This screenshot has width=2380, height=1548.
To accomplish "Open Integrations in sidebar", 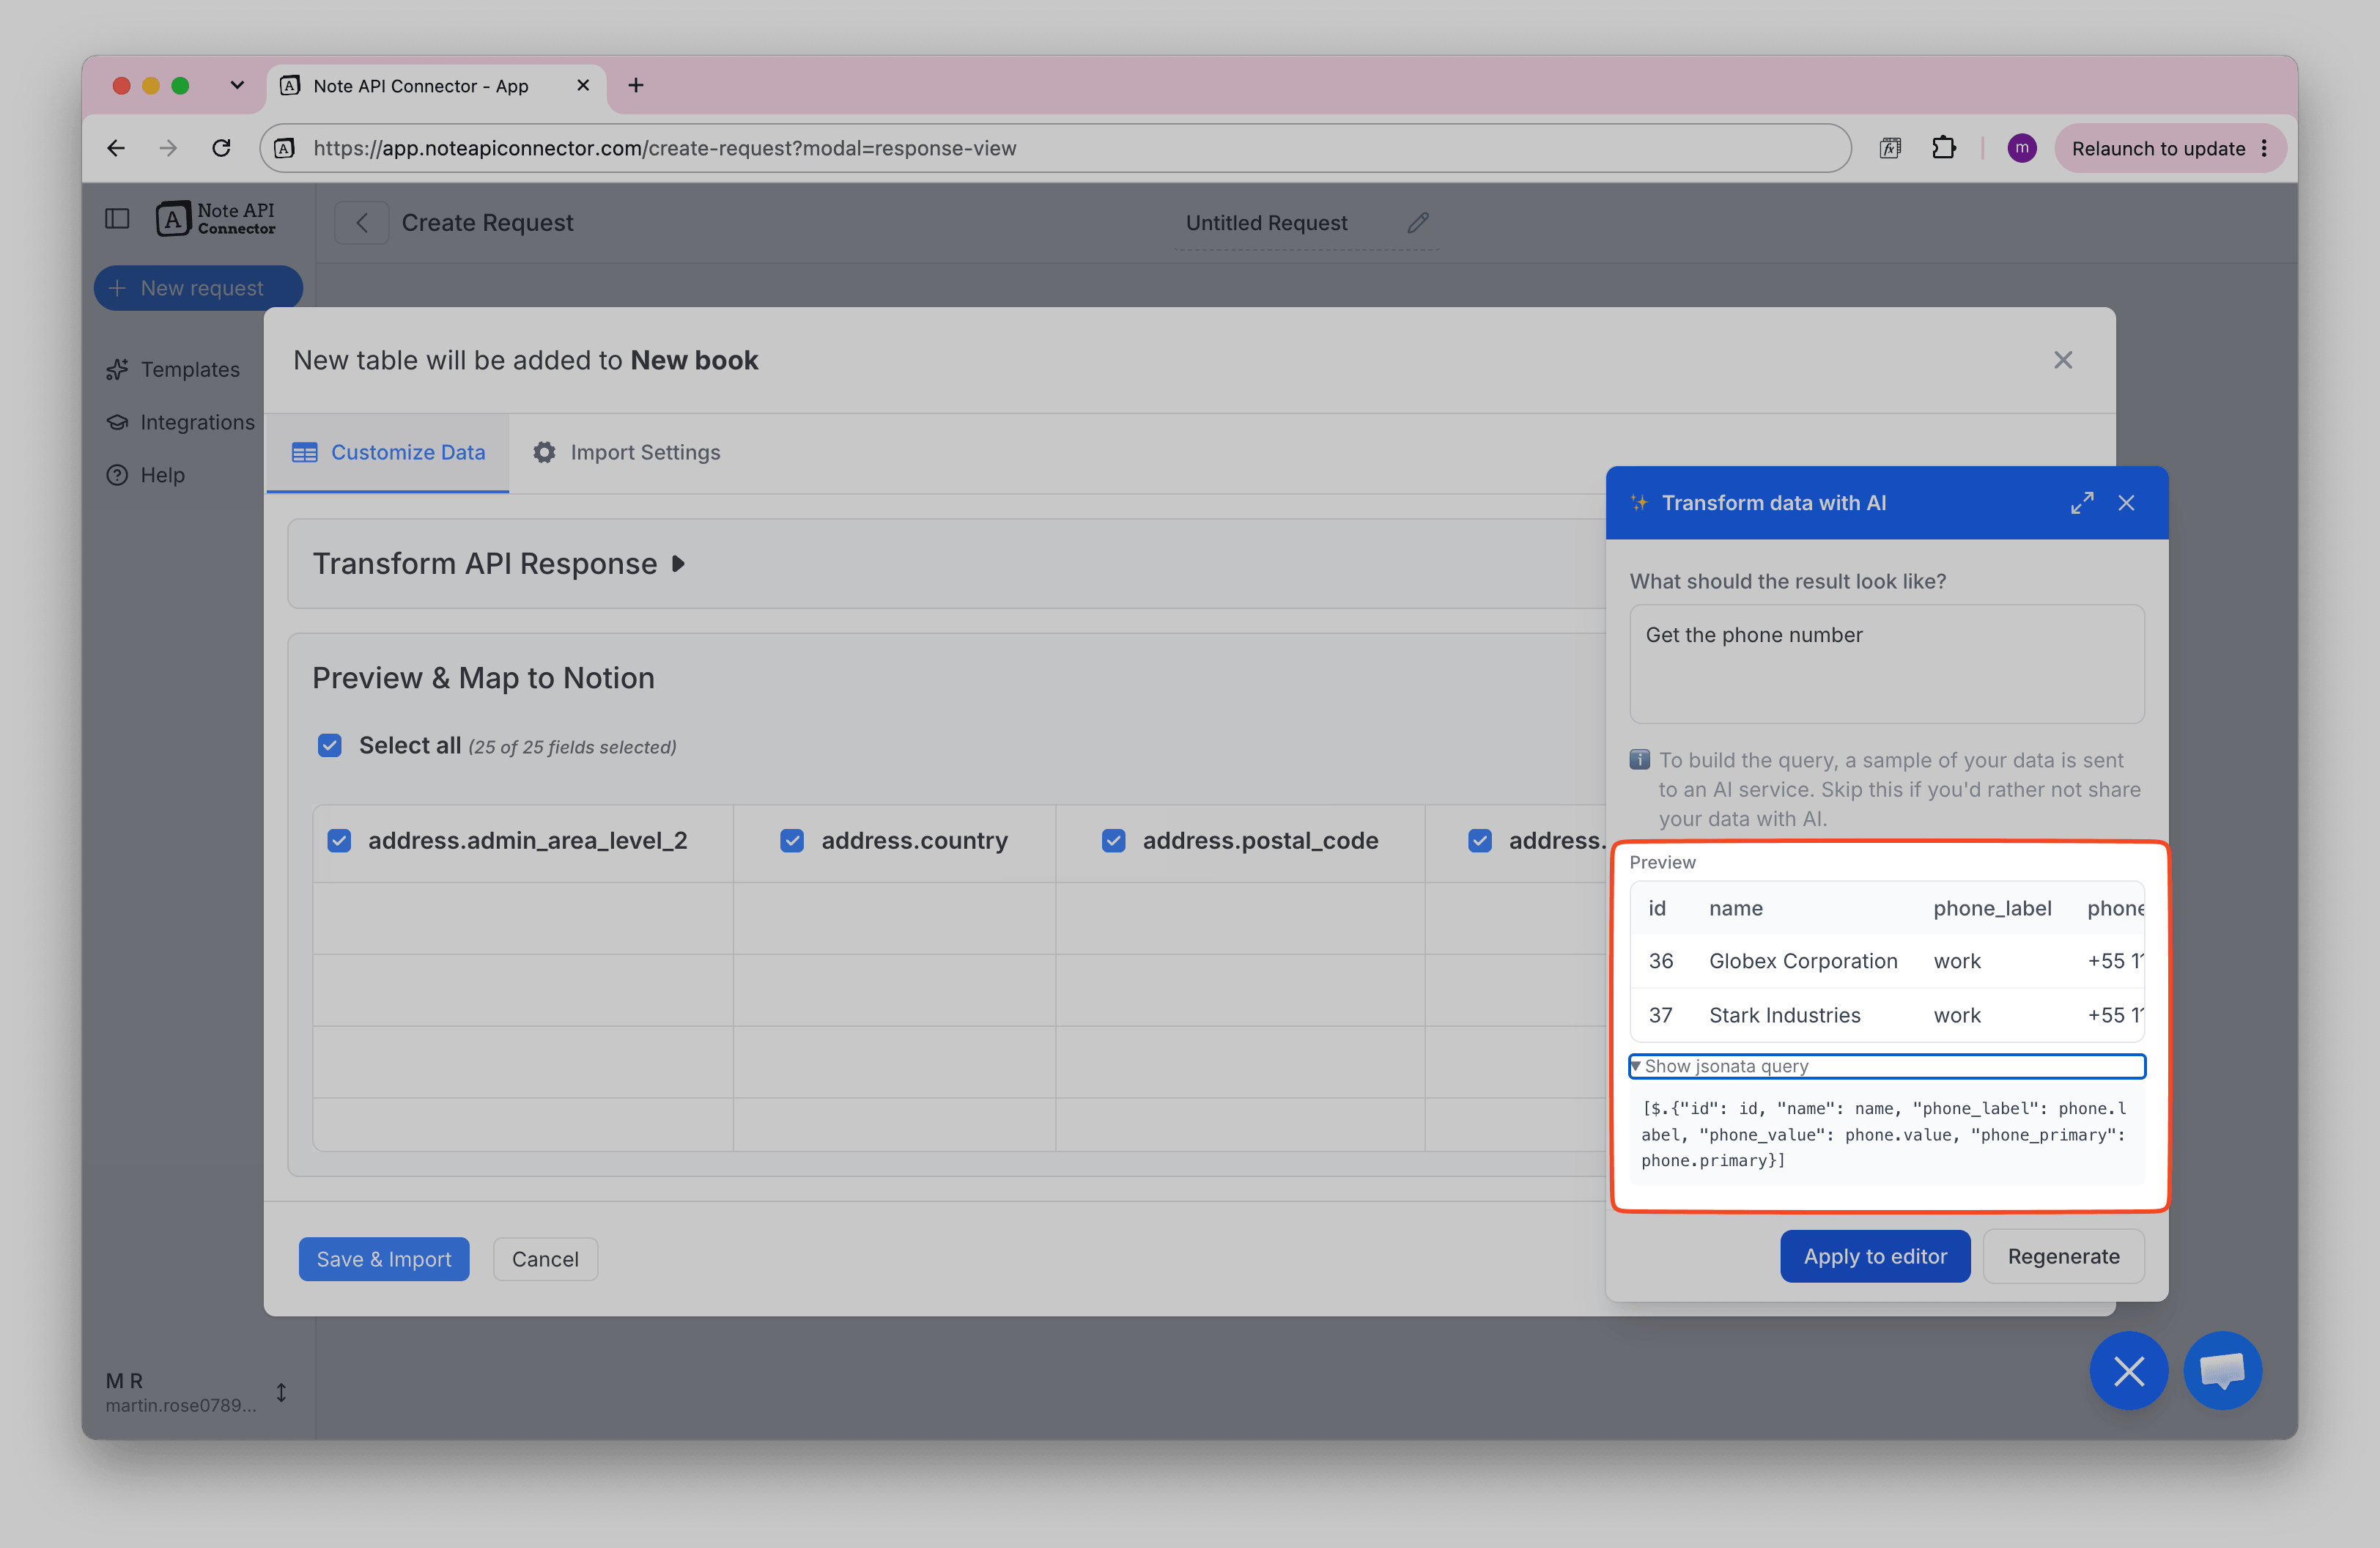I will [x=180, y=422].
